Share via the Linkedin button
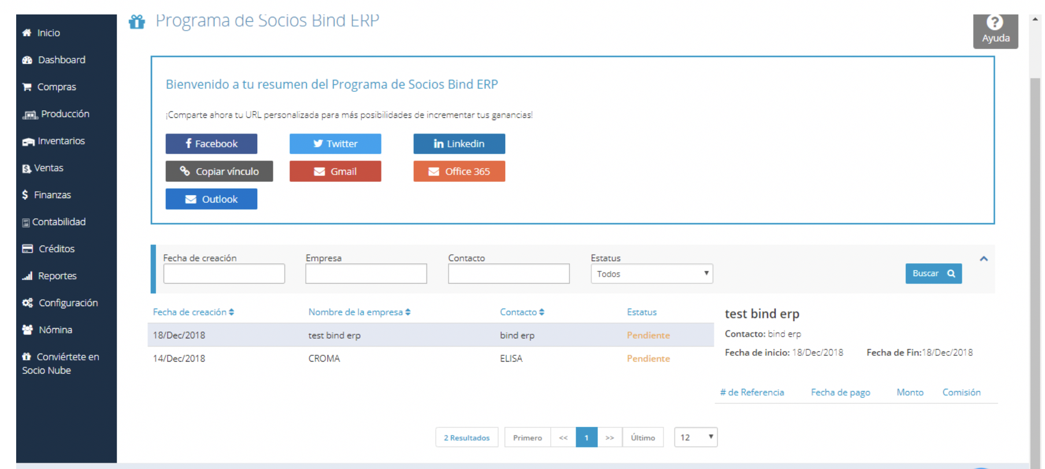The width and height of the screenshot is (1045, 469). click(x=459, y=144)
